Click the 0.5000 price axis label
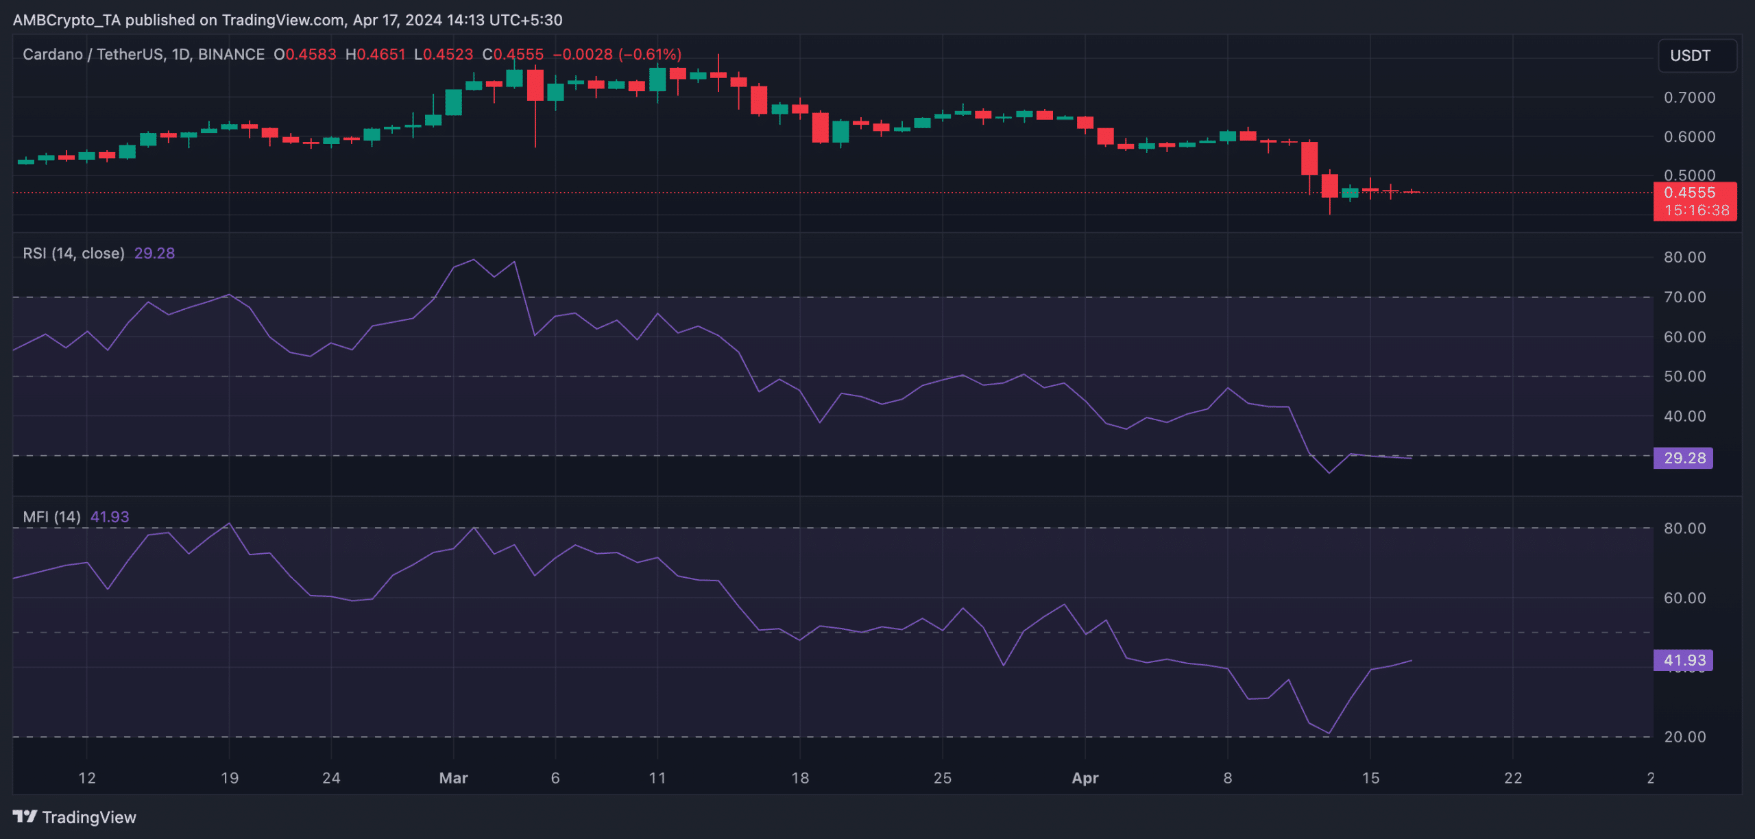The height and width of the screenshot is (839, 1755). pyautogui.click(x=1689, y=175)
